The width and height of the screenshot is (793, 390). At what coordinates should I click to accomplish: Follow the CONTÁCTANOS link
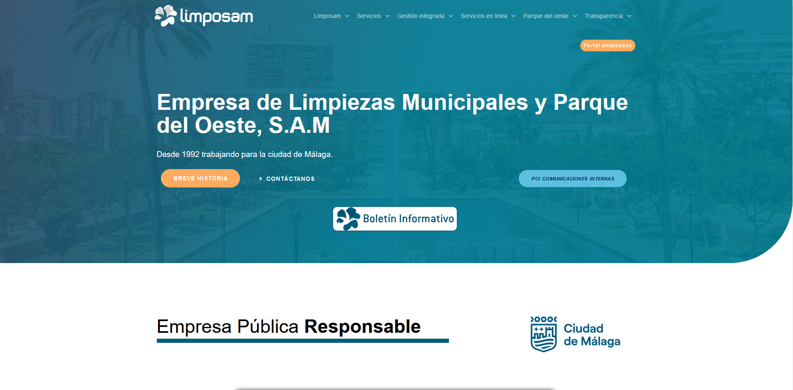coord(290,179)
